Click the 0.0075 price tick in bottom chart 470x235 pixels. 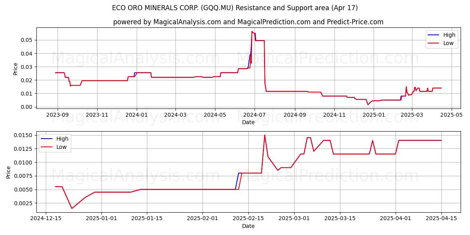pos(23,176)
